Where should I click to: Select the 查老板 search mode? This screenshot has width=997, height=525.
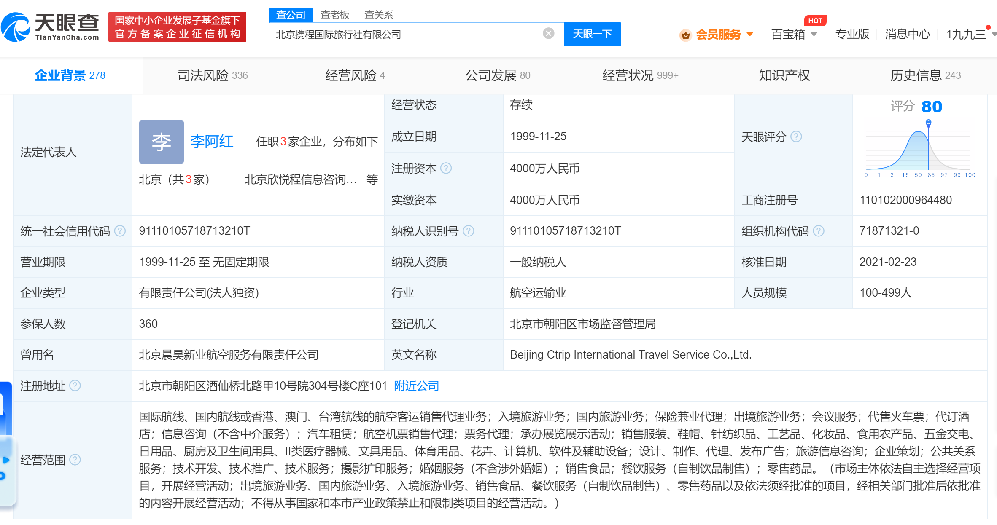coord(334,15)
